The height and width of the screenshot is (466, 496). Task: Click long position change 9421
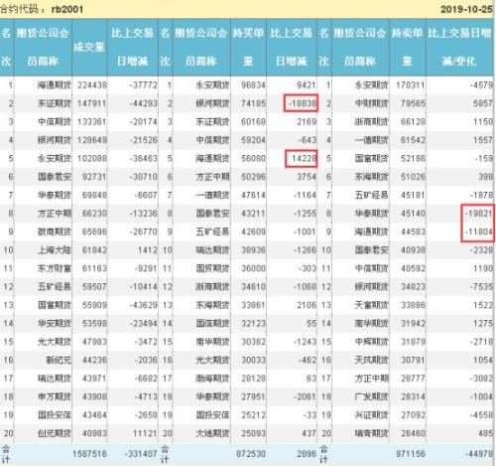[x=307, y=85]
